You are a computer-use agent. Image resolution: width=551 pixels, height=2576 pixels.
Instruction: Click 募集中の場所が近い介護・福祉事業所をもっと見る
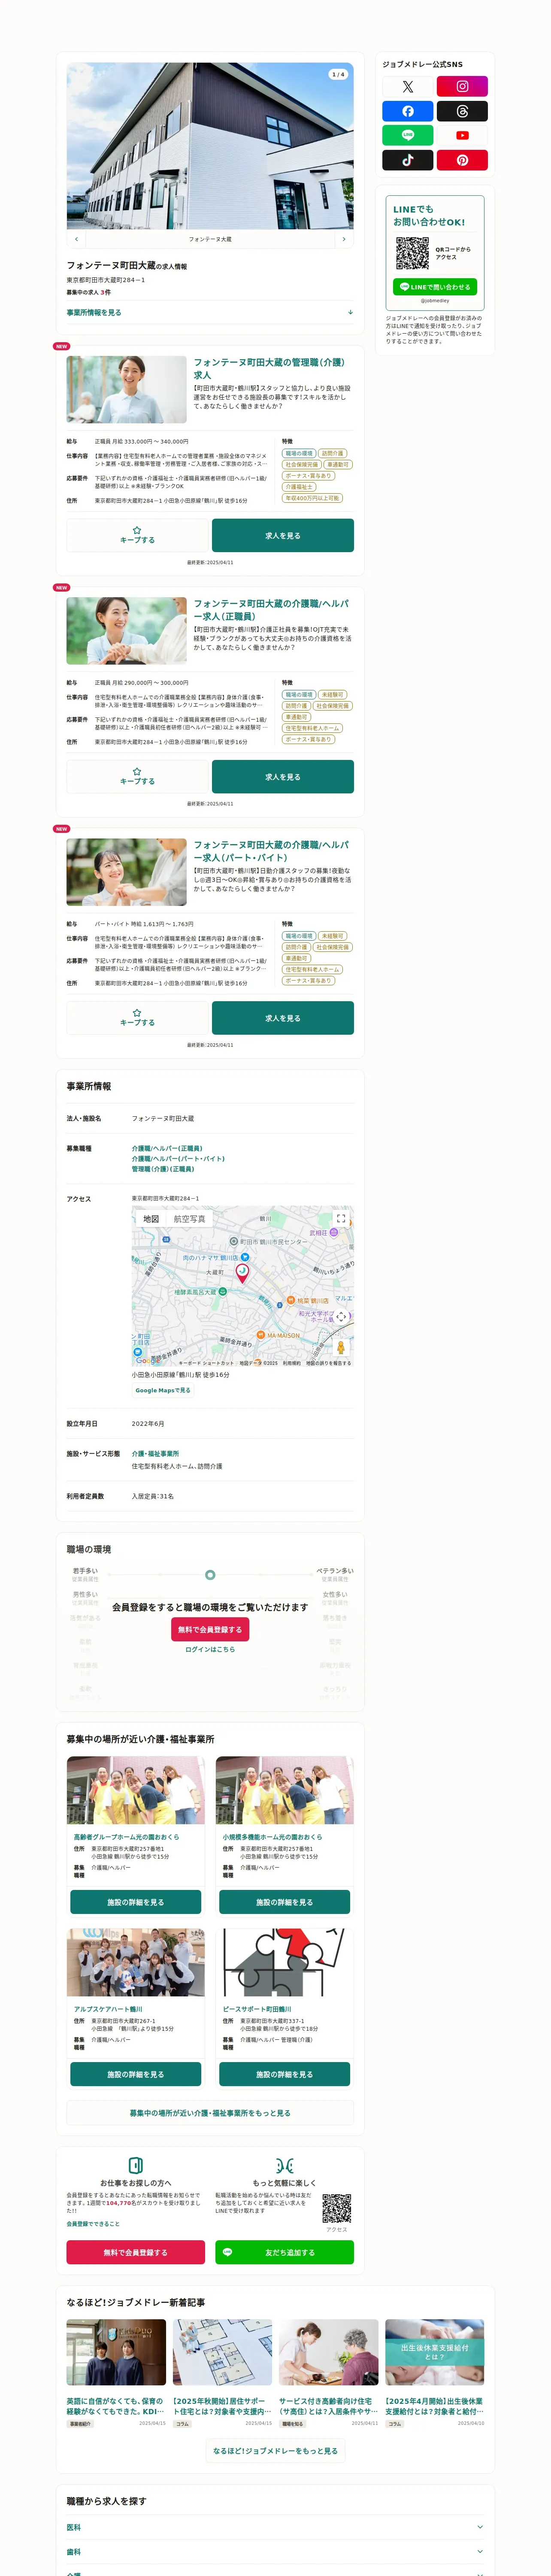(x=210, y=2113)
